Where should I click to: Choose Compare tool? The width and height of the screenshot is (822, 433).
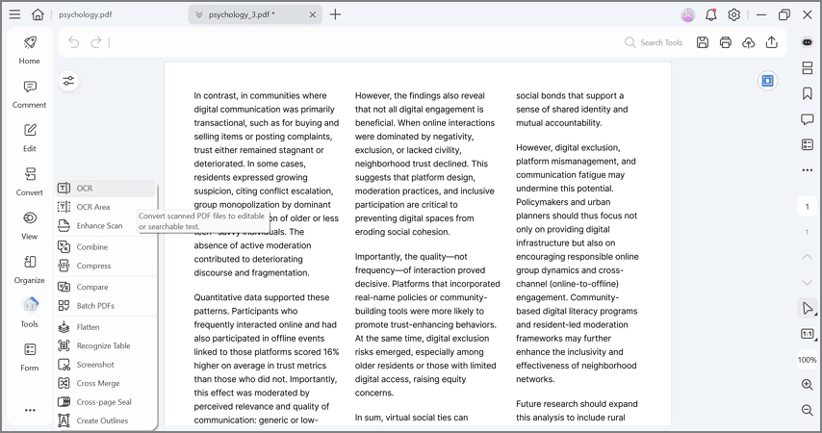point(105,288)
